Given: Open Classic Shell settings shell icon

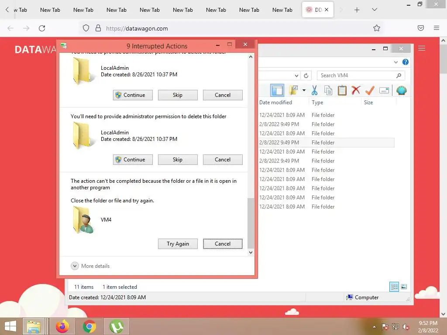Looking at the screenshot, I should coord(402,91).
